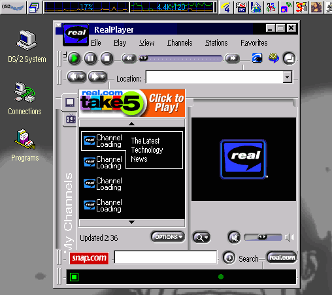This screenshot has height=295, width=332.
Task: Select third Channel Loading entry
Action: (103, 184)
